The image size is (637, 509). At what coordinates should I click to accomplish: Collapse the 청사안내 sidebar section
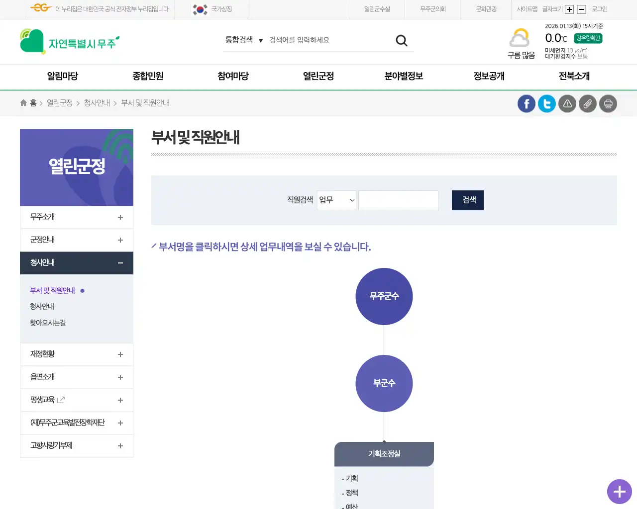pyautogui.click(x=76, y=262)
